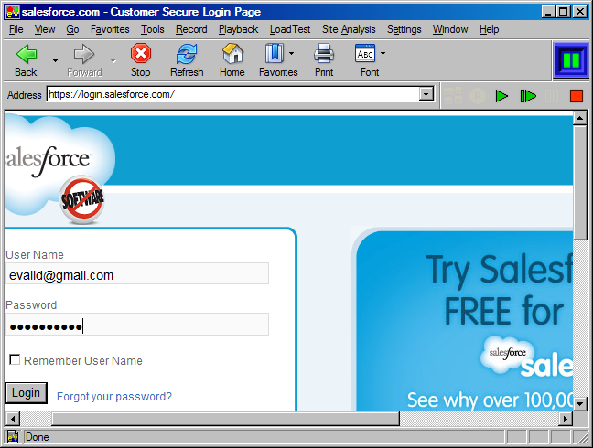The height and width of the screenshot is (448, 593).
Task: Click the grayed script tree icon
Action: tap(453, 96)
